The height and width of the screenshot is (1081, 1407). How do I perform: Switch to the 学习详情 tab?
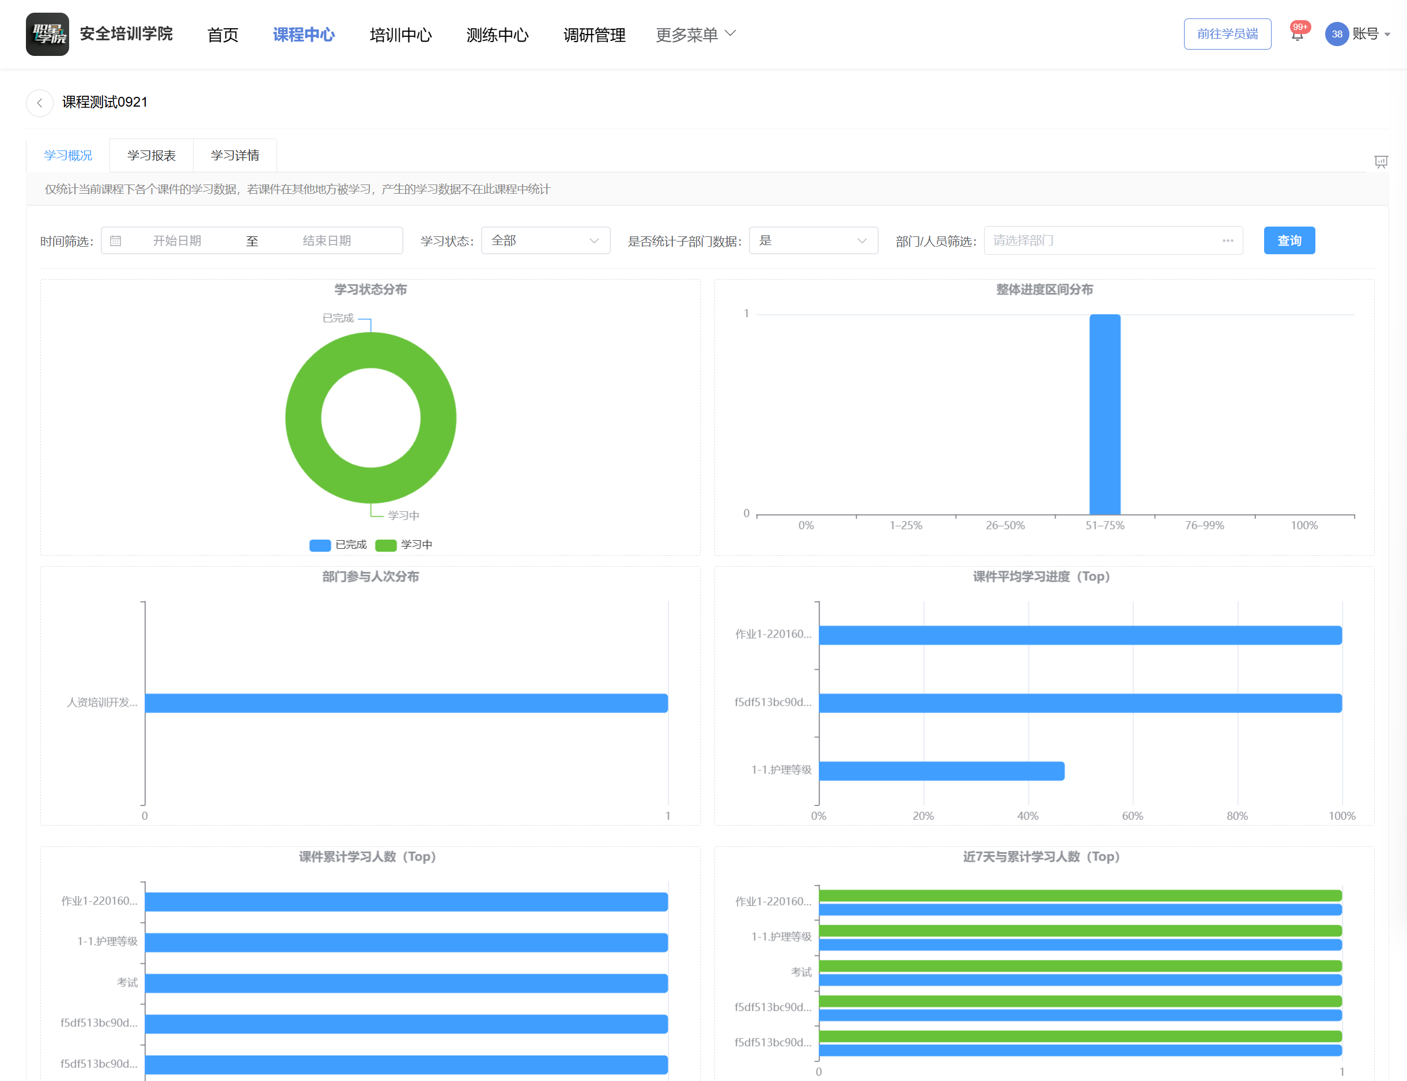235,155
